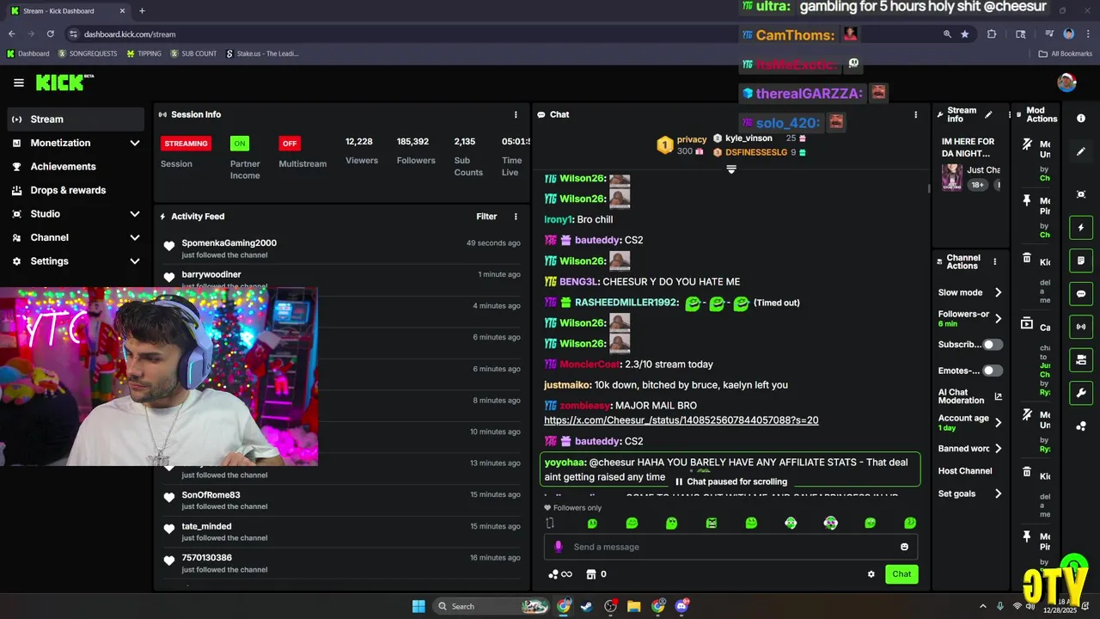Insert the first green emote in quick bar

tap(592, 523)
